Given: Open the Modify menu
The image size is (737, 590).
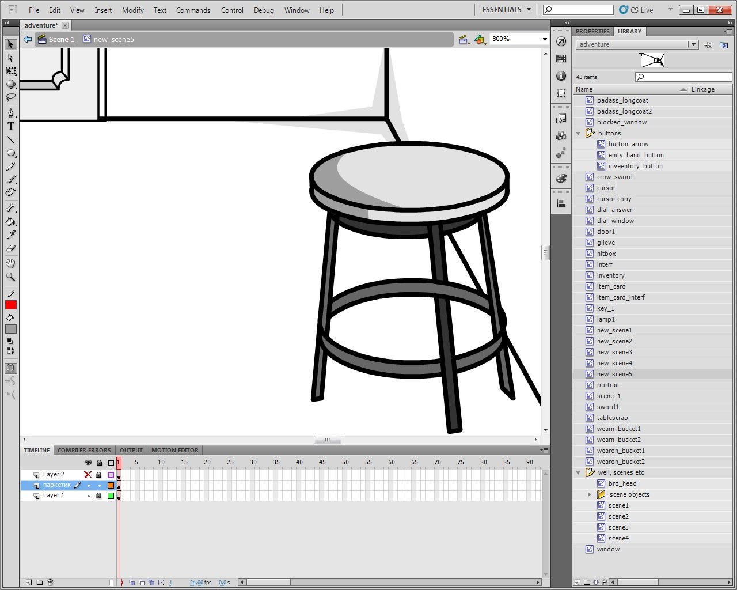Looking at the screenshot, I should 132,10.
